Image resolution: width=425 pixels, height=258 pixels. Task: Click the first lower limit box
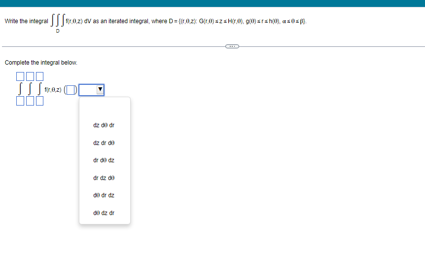[x=20, y=101]
